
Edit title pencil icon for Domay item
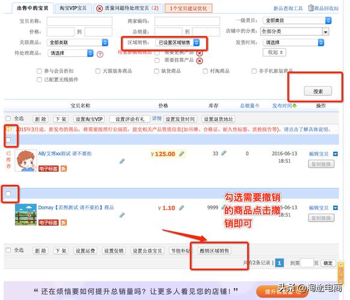[x=122, y=215]
